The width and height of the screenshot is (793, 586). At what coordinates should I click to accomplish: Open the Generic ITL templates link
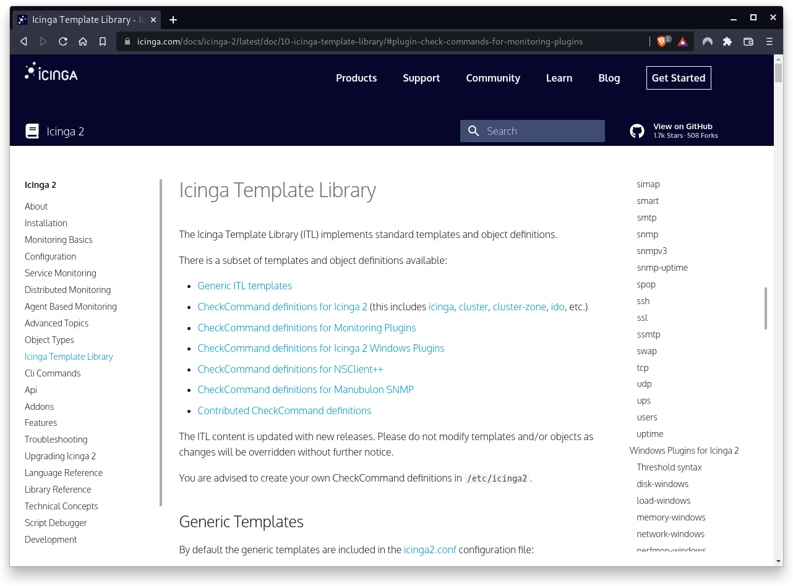[244, 286]
